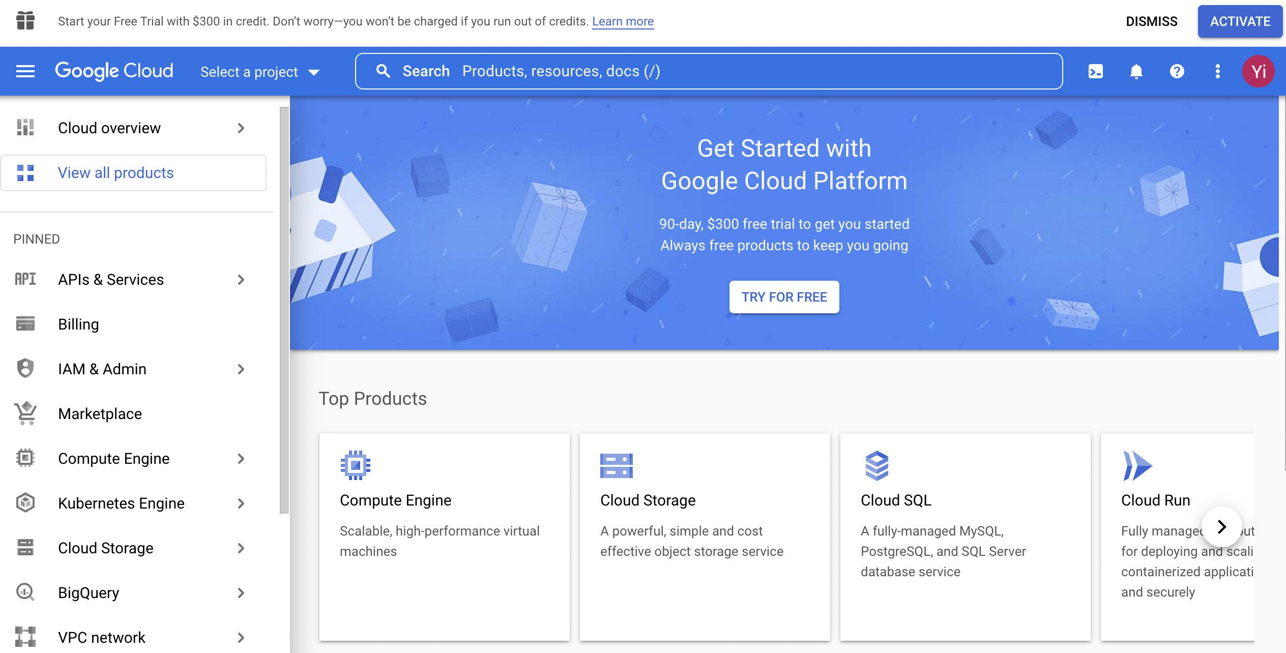Expand the VPC network submenu chevron
1286x653 pixels.
coord(241,638)
